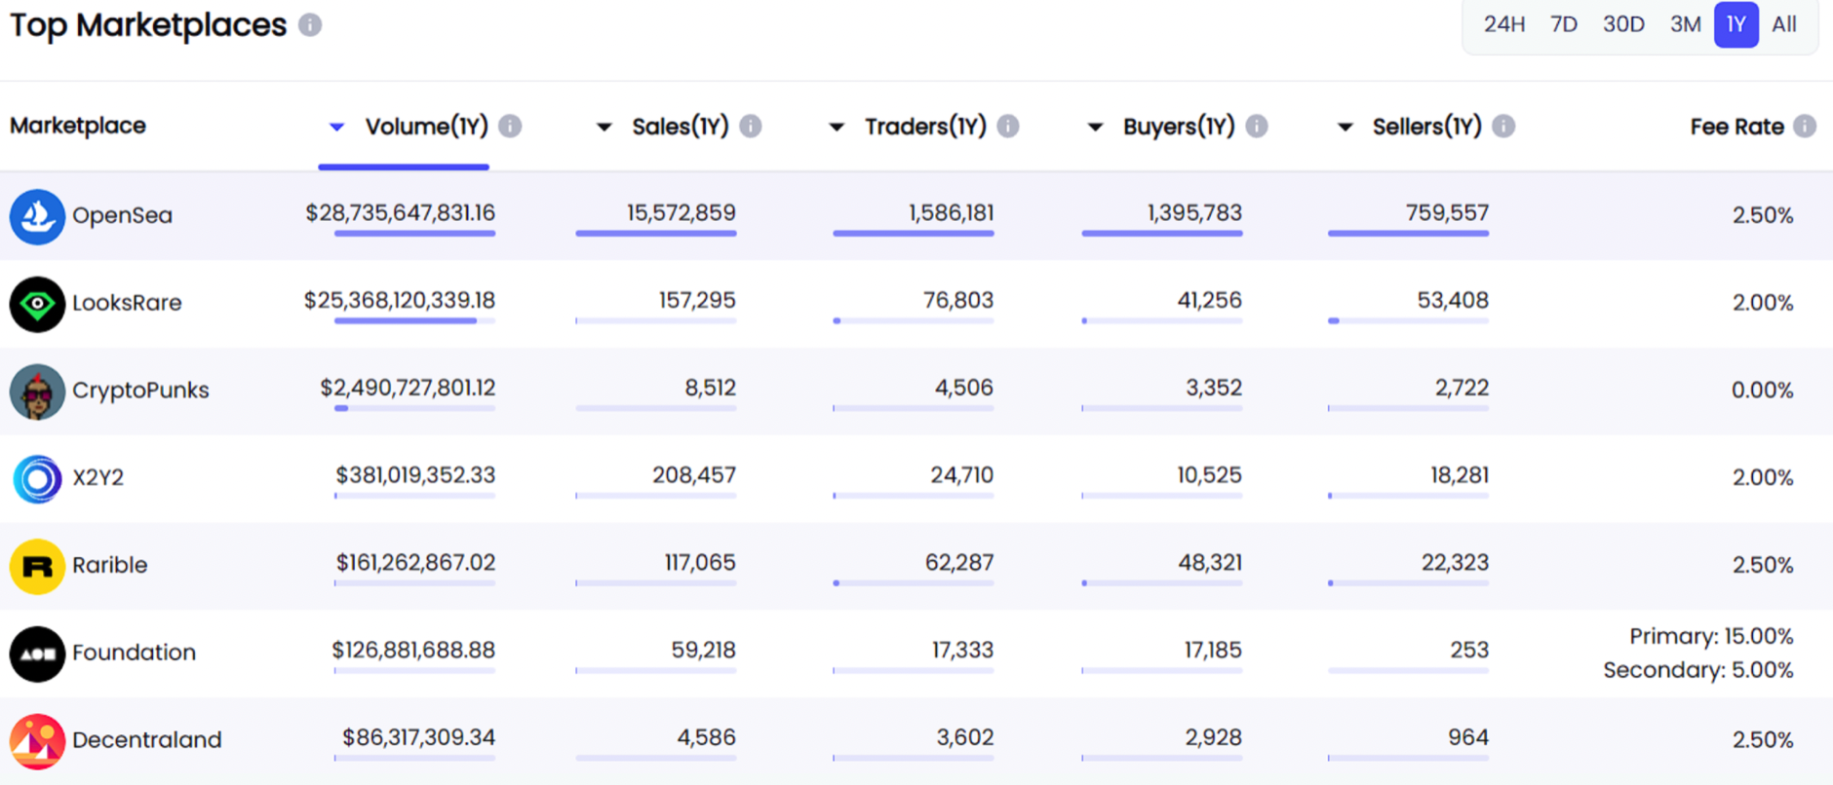
Task: Sort by Traders(1Y) using its arrow
Action: [x=837, y=127]
